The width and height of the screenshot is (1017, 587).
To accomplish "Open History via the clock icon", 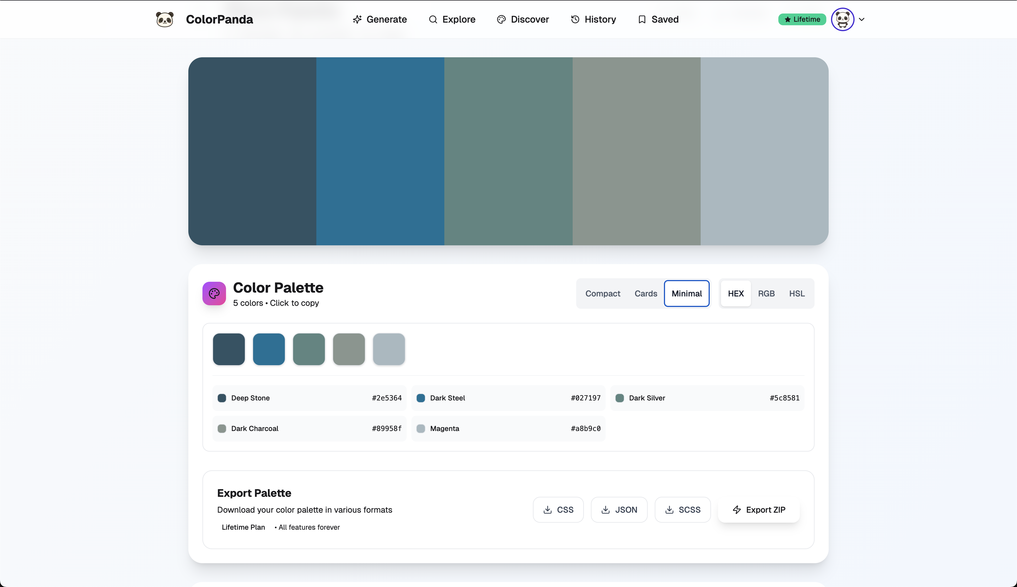I will pos(575,19).
